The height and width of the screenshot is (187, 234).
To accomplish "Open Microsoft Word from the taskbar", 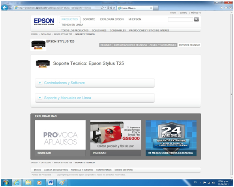I will coord(51,182).
